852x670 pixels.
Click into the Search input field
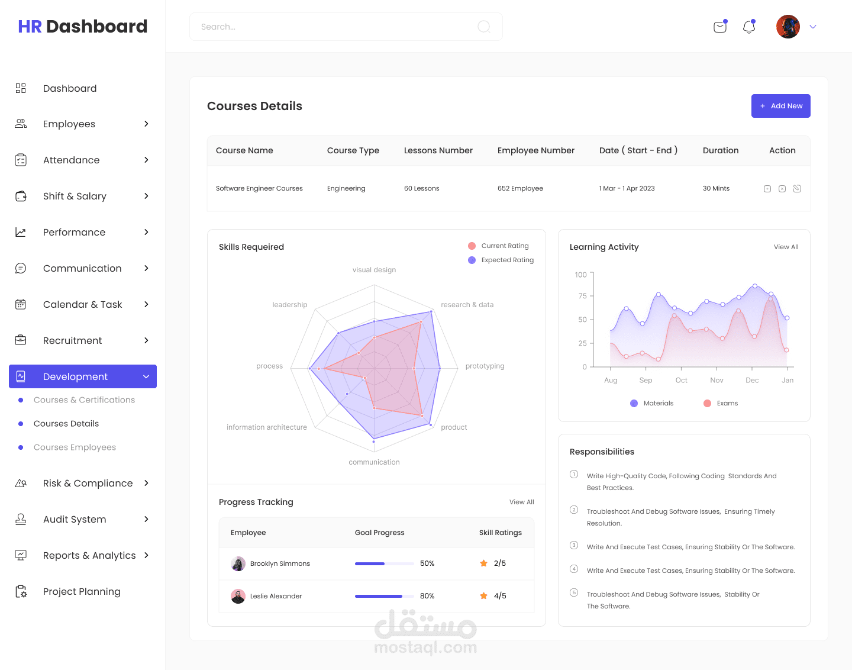pos(346,27)
